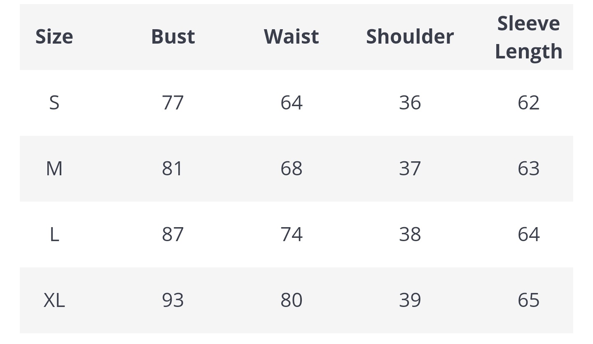The image size is (593, 344).
Task: Click the S size row label
Action: (x=54, y=102)
